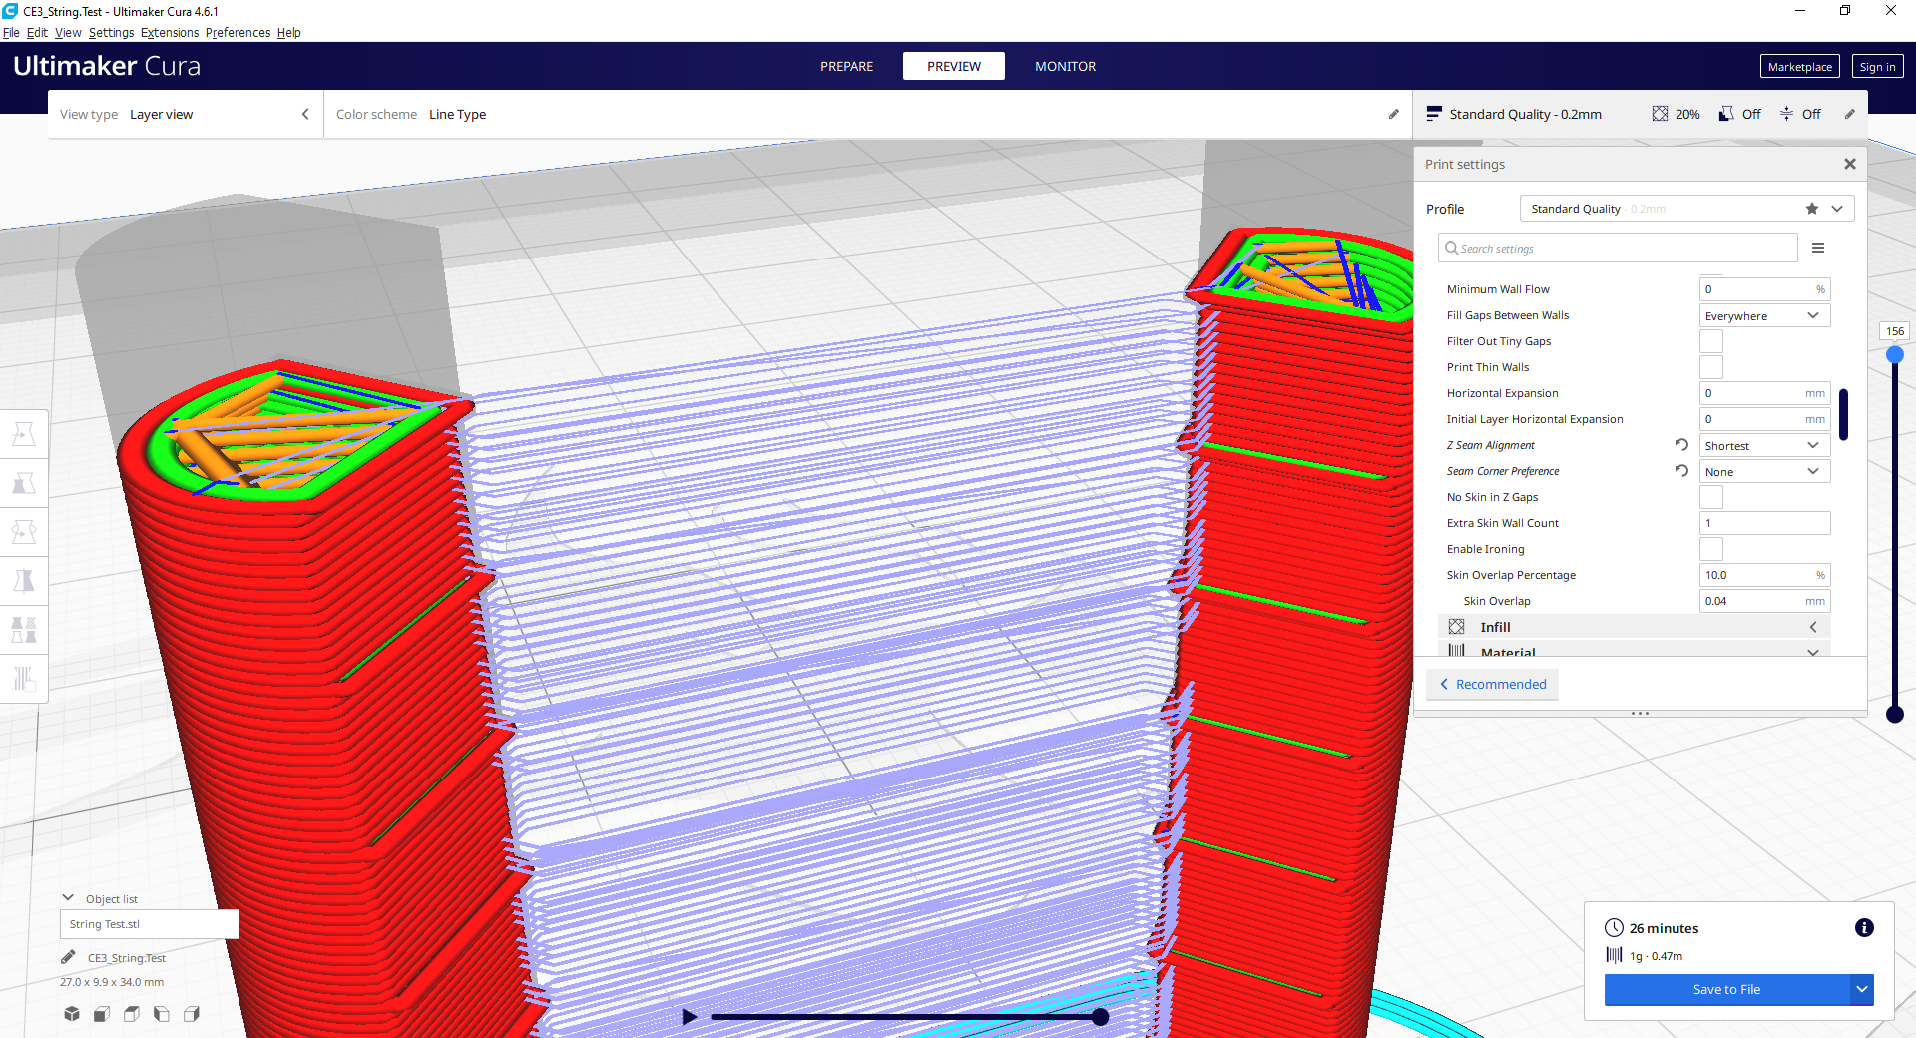Open the Profile Standard Quality dropdown

pyautogui.click(x=1686, y=209)
